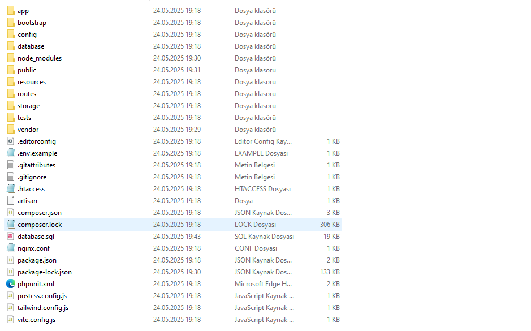
Task: Click the date 24.05.2025 19:43
Action: pyautogui.click(x=177, y=237)
